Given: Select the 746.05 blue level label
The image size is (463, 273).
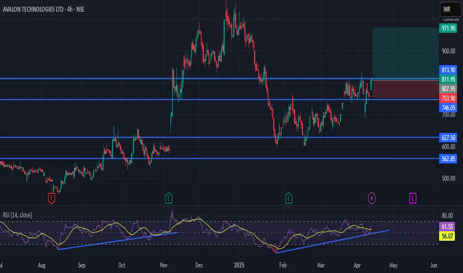Looking at the screenshot, I should (448, 108).
